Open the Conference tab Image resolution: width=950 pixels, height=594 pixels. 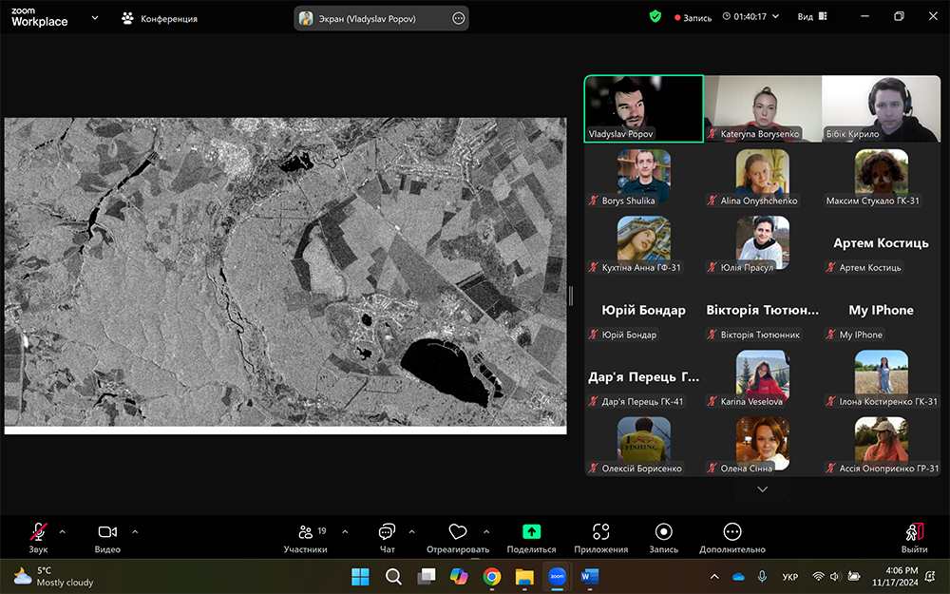click(160, 18)
